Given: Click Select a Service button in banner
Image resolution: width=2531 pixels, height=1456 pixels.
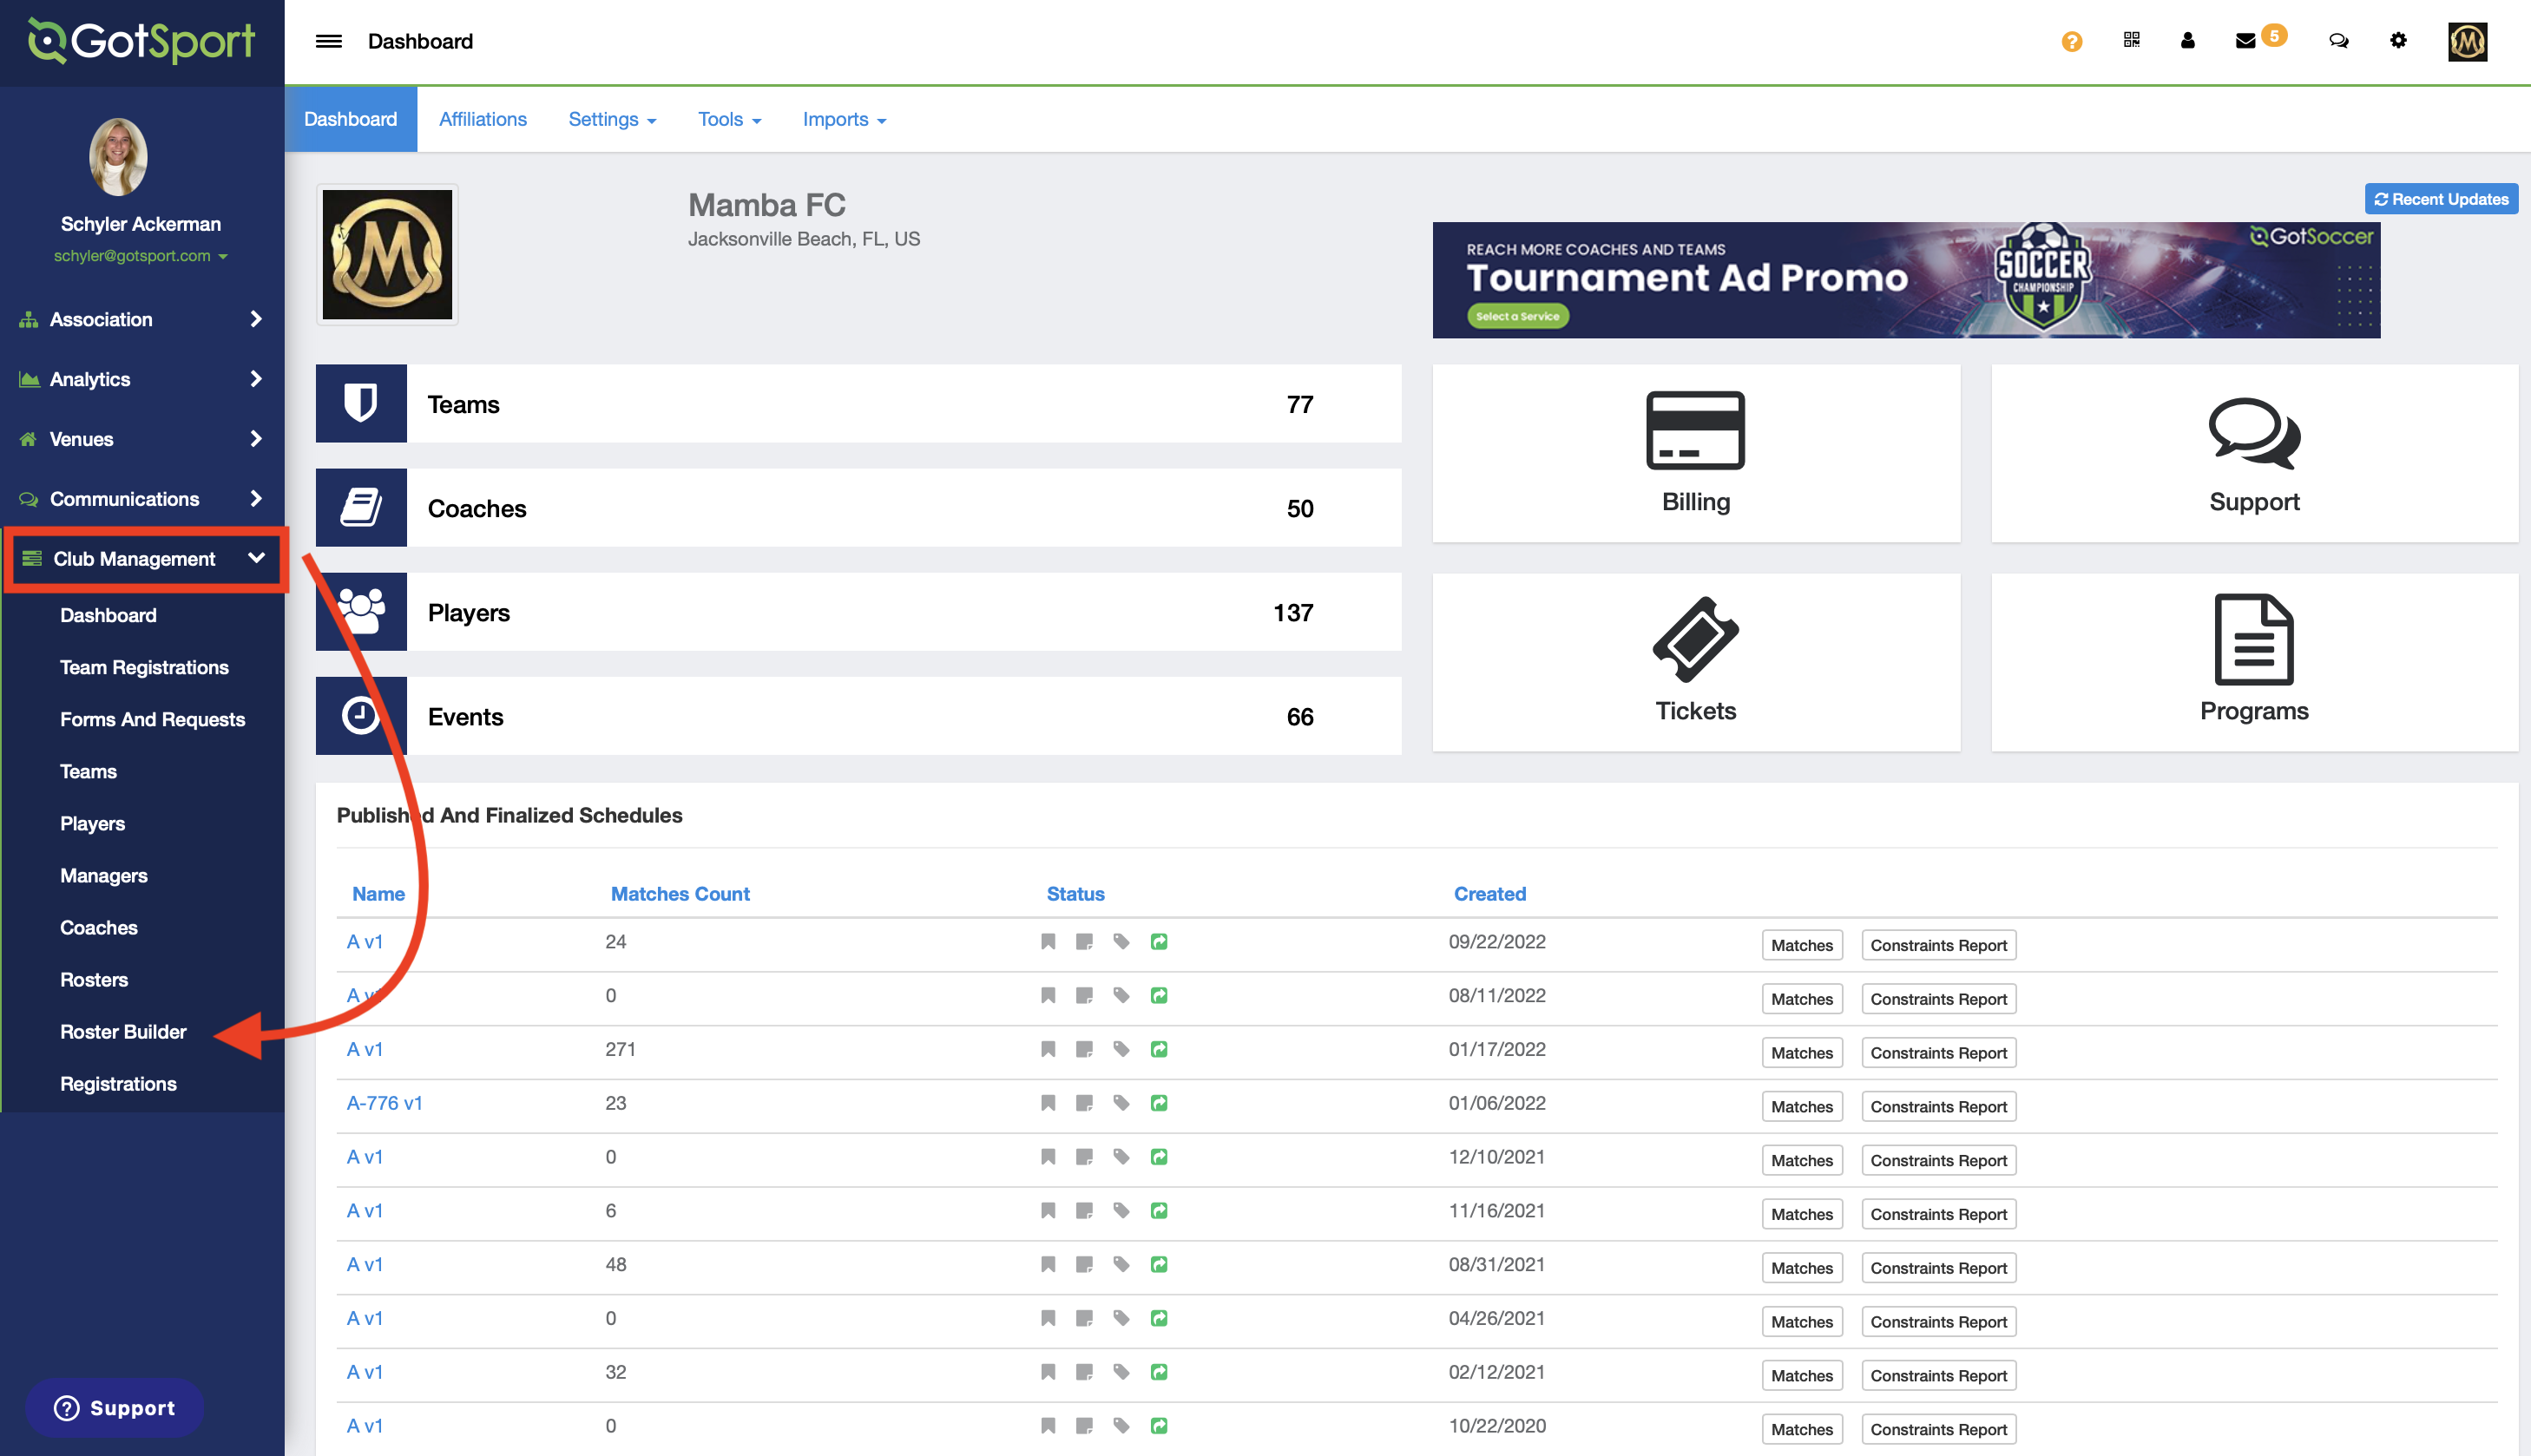Looking at the screenshot, I should (x=1517, y=316).
